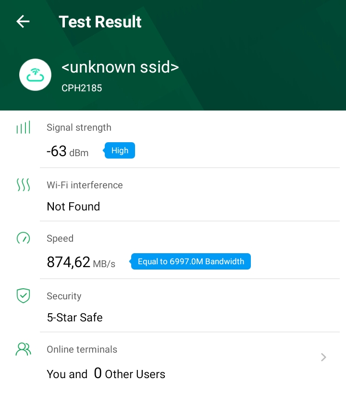346x418 pixels.
Task: Open You and 0 Other Users list
Action: click(x=106, y=374)
